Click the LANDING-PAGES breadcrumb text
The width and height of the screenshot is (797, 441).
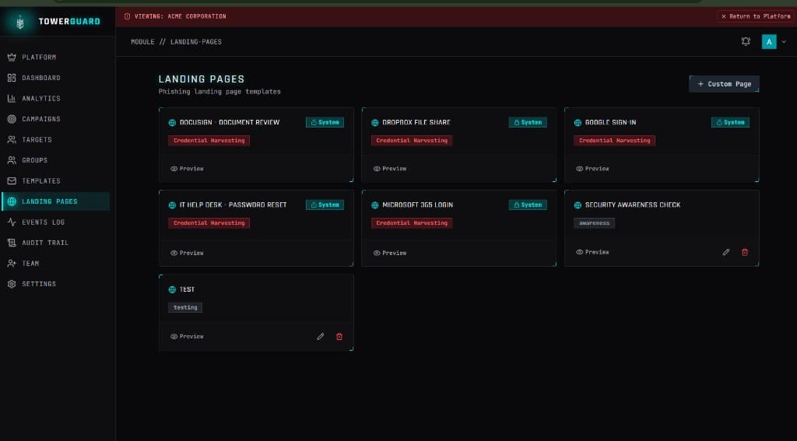tap(195, 42)
